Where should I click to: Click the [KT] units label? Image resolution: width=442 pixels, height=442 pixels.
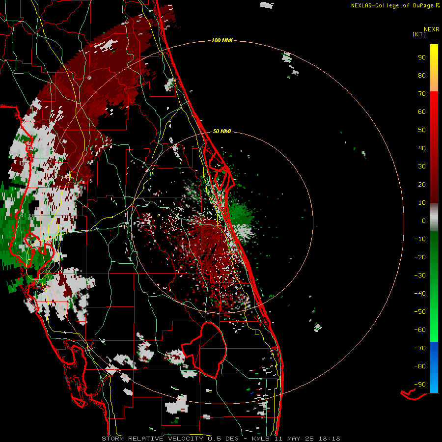[419, 34]
